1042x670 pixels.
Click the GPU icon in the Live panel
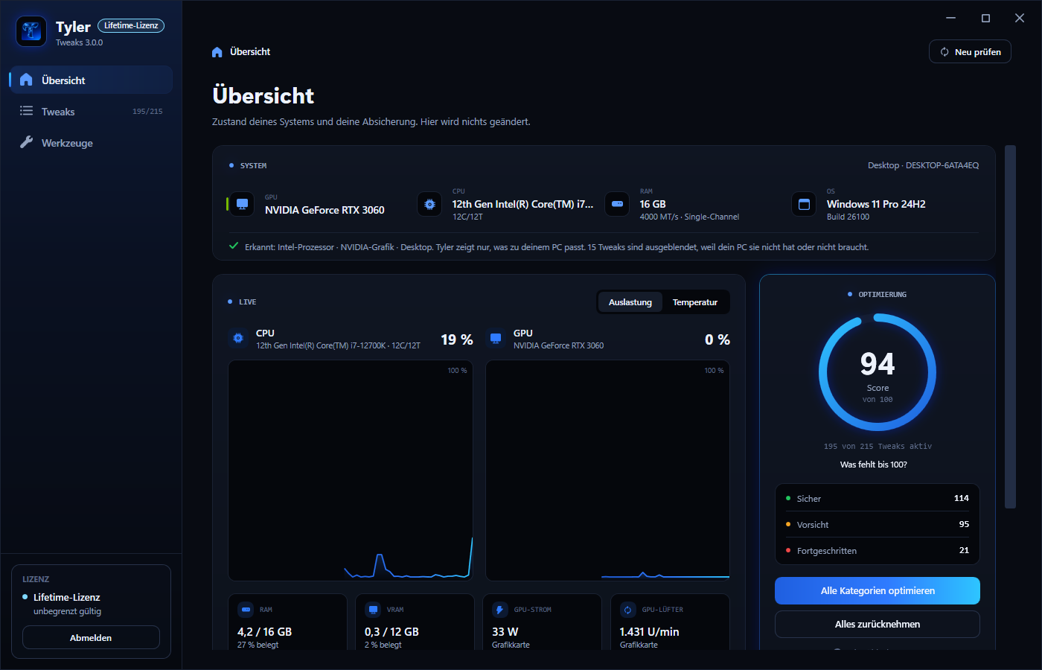[496, 339]
